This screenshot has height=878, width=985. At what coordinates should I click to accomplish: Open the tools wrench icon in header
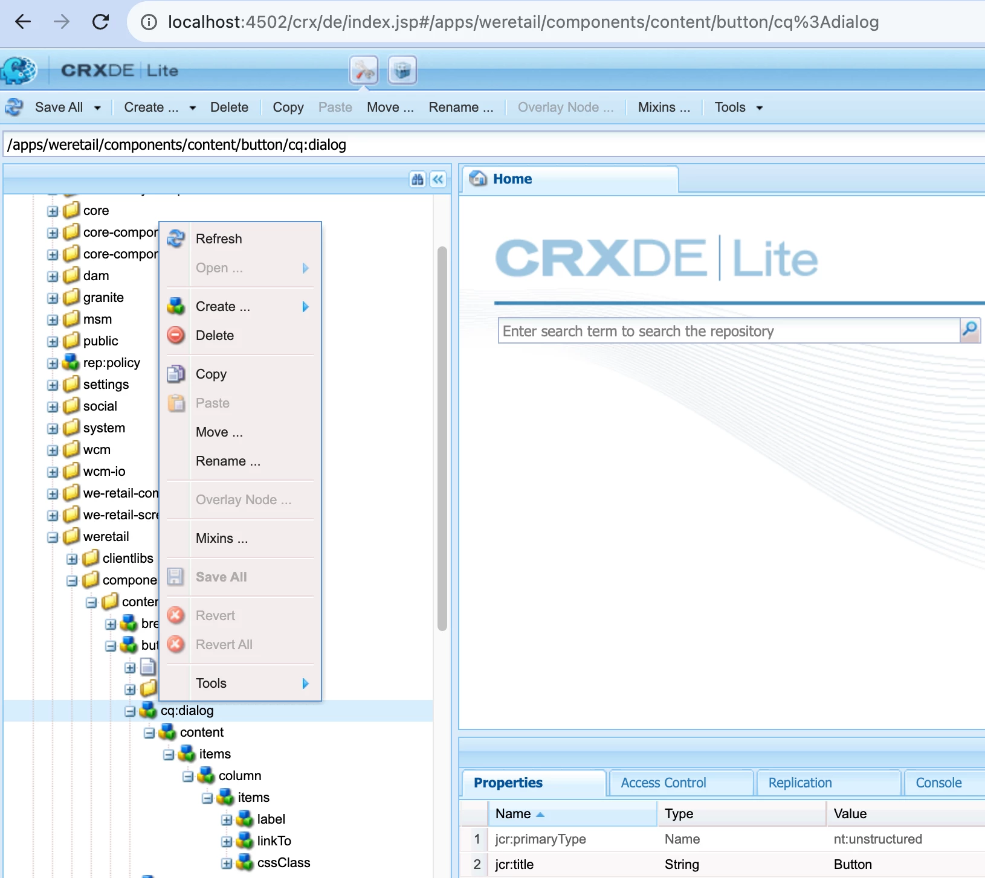(x=364, y=71)
